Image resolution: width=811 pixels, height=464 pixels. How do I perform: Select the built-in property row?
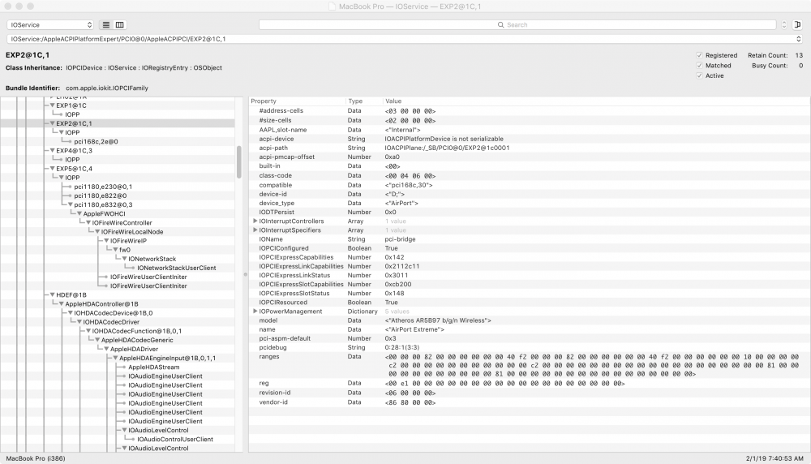point(529,166)
